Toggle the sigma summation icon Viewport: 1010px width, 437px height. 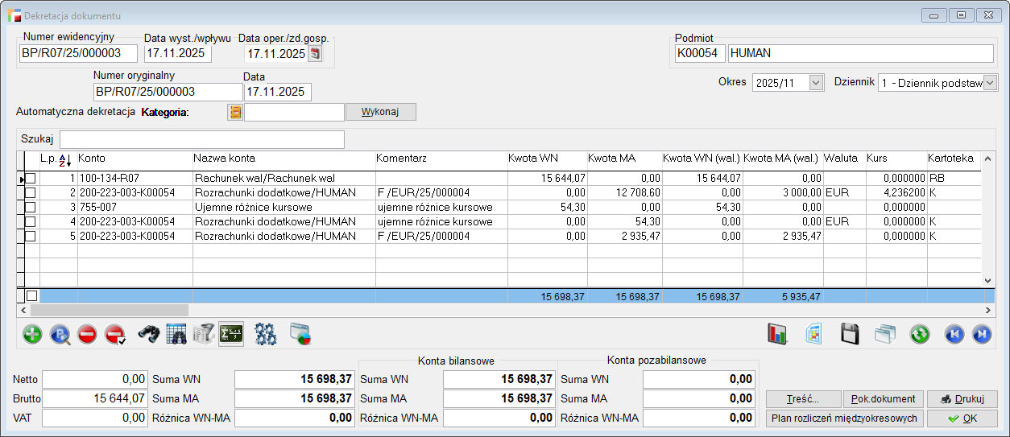pyautogui.click(x=231, y=334)
